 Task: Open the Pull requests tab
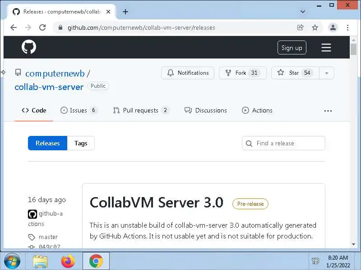(x=141, y=110)
